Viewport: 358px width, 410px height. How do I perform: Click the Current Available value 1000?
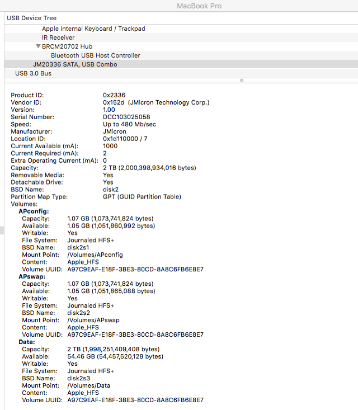point(110,146)
